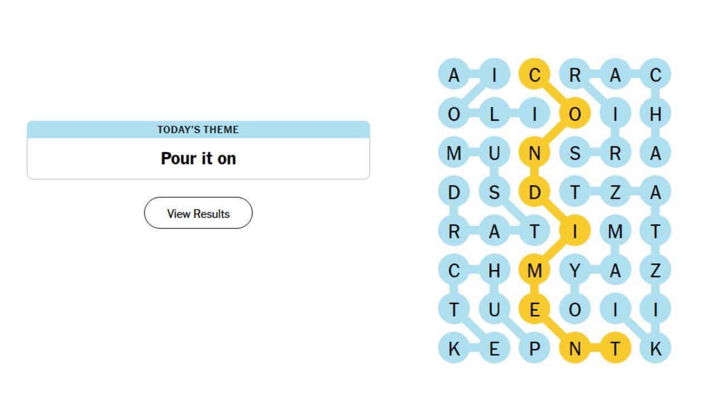Tap the Z in the fourth row
The image size is (714, 402).
coord(615,192)
